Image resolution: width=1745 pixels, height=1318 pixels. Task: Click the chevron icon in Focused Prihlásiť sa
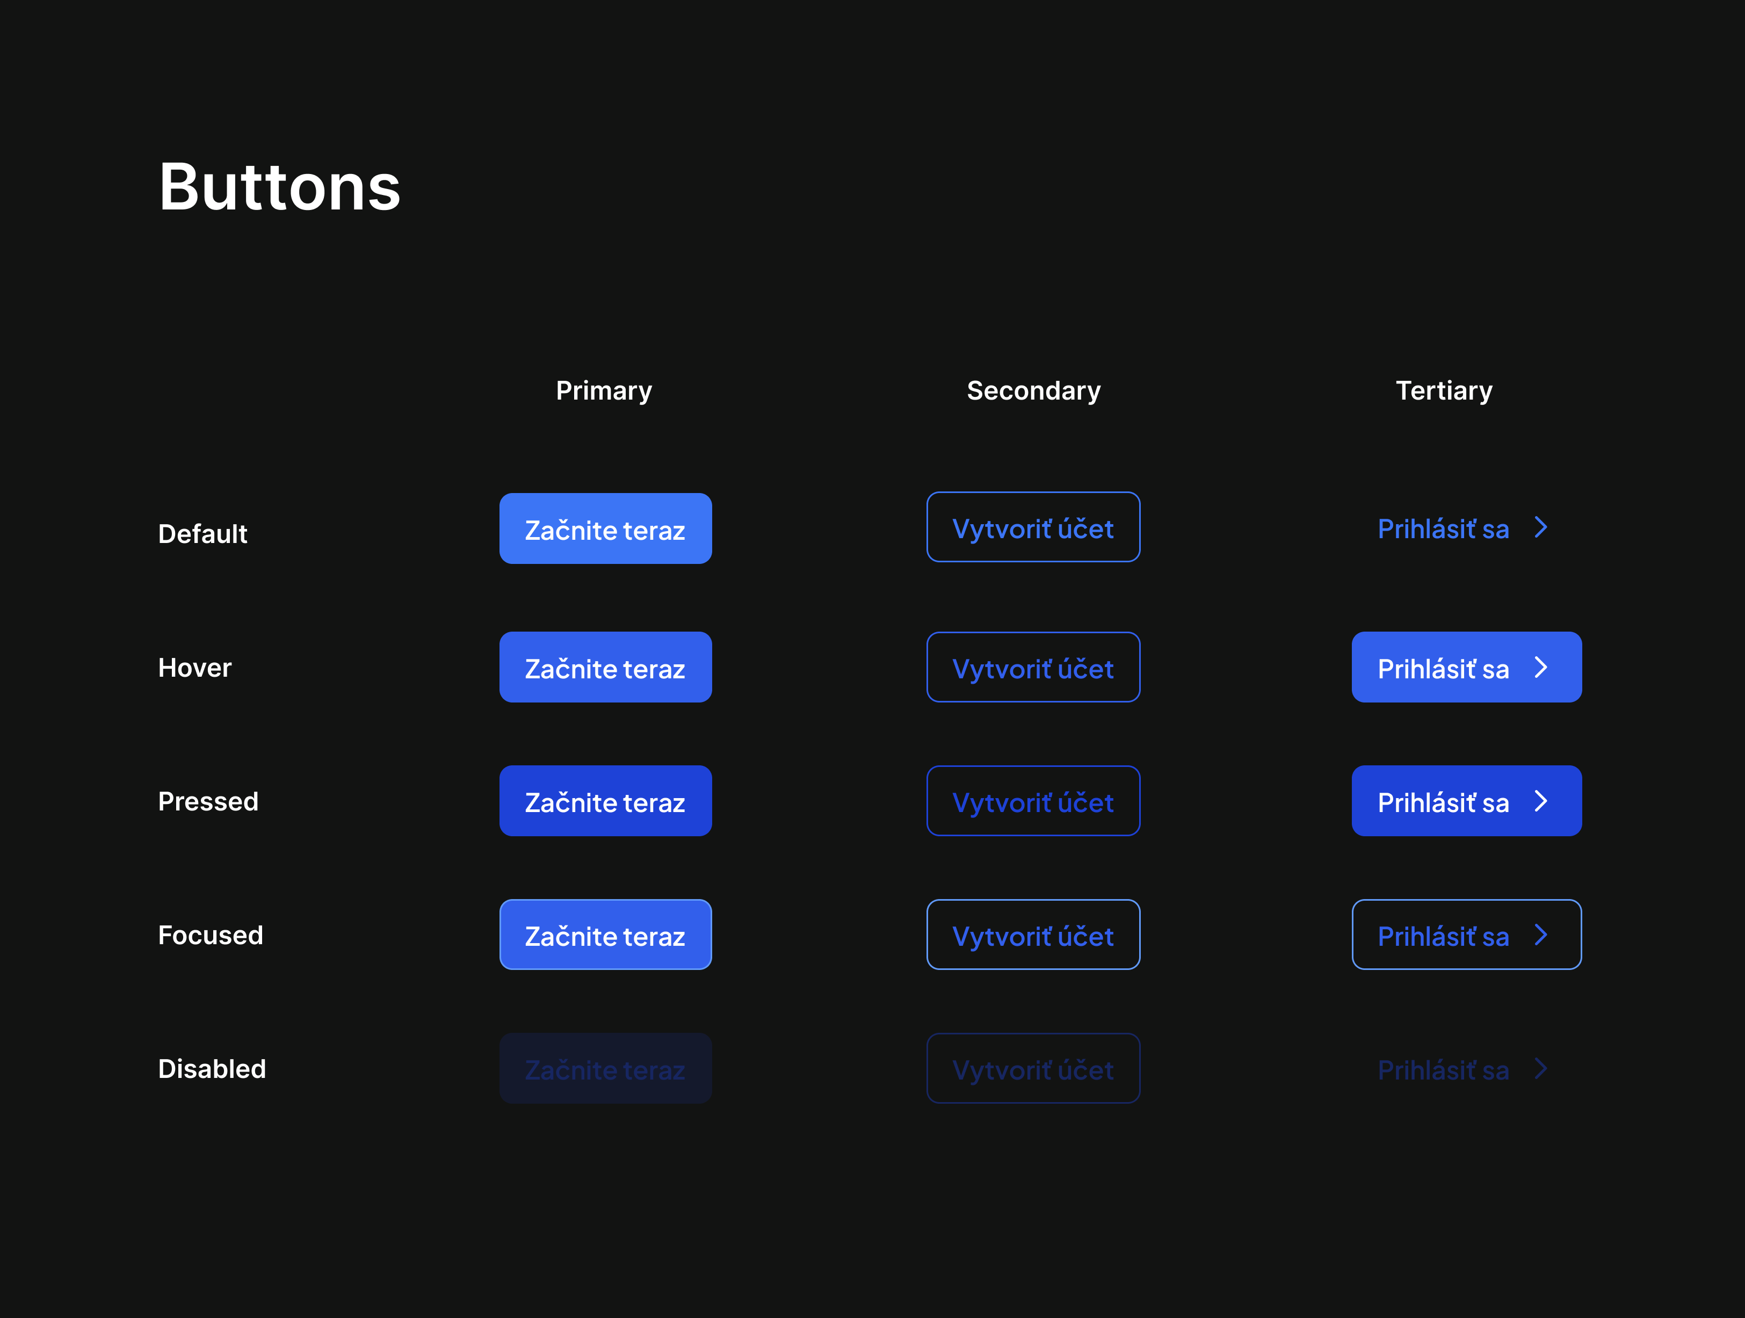point(1541,935)
